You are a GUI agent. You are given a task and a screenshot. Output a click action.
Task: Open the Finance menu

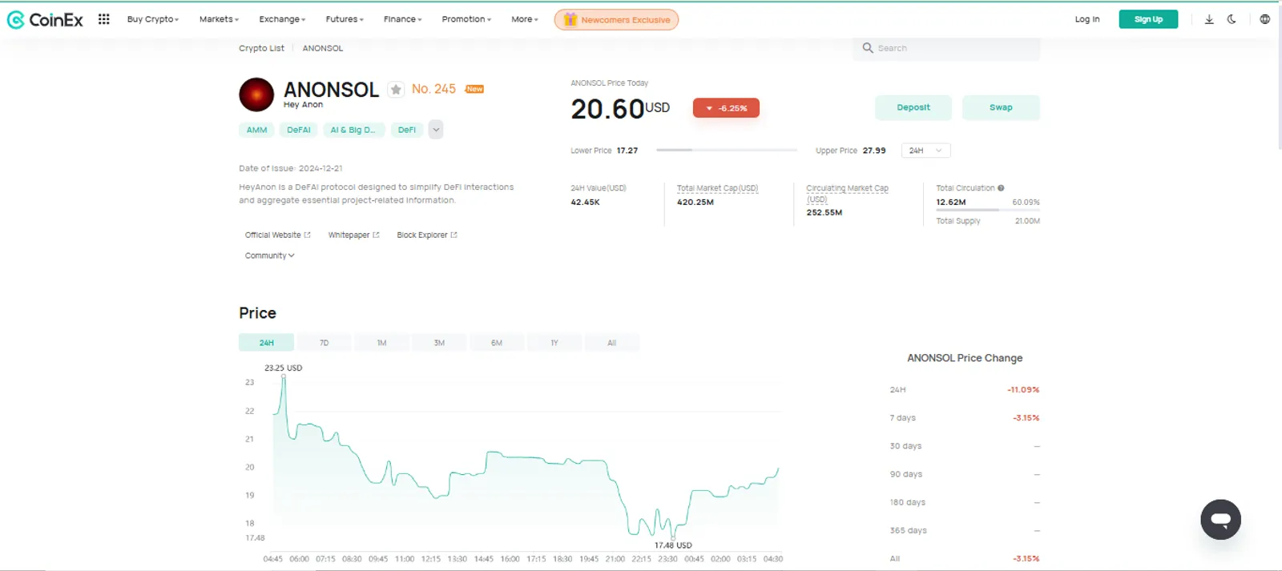coord(402,19)
